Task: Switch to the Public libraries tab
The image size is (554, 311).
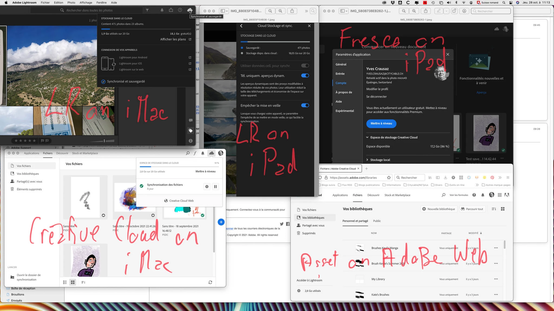Action: click(377, 221)
